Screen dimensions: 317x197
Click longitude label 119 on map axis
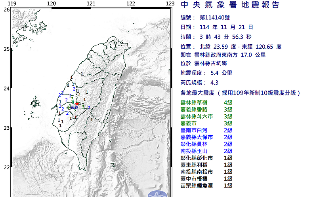click(x=12, y=4)
